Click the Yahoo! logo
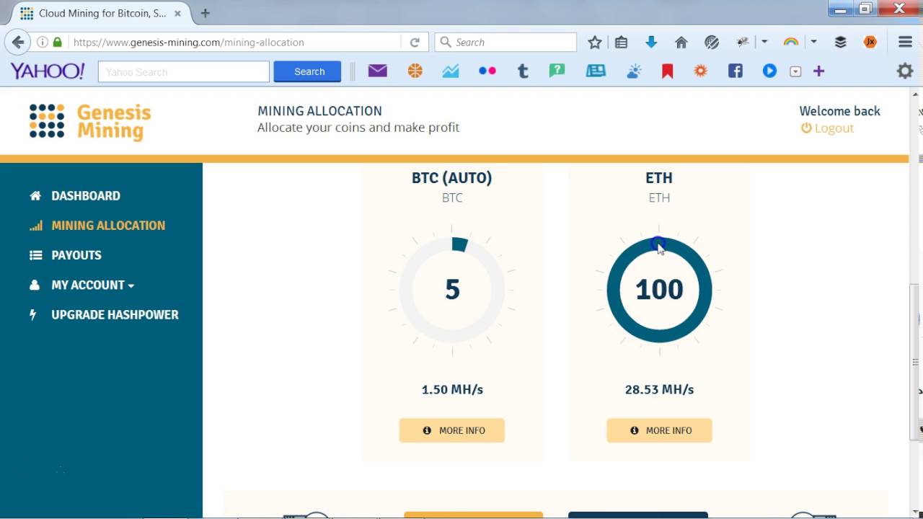Screen dimensions: 923x519 (x=48, y=71)
